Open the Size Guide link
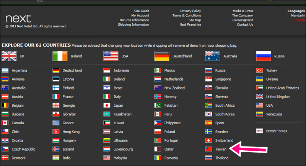This screenshot has height=166, width=306. click(x=142, y=11)
